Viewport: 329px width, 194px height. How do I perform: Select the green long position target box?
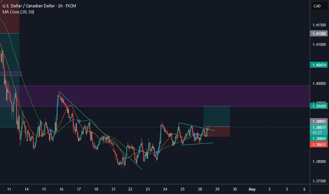[217, 116]
